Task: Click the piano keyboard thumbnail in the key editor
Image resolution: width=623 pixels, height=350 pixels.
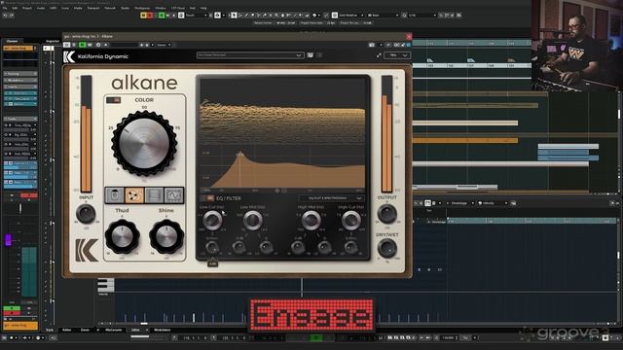Action: tap(106, 285)
